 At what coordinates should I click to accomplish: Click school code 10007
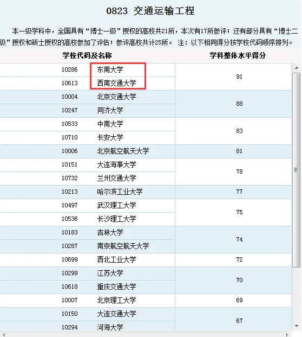coord(70,300)
